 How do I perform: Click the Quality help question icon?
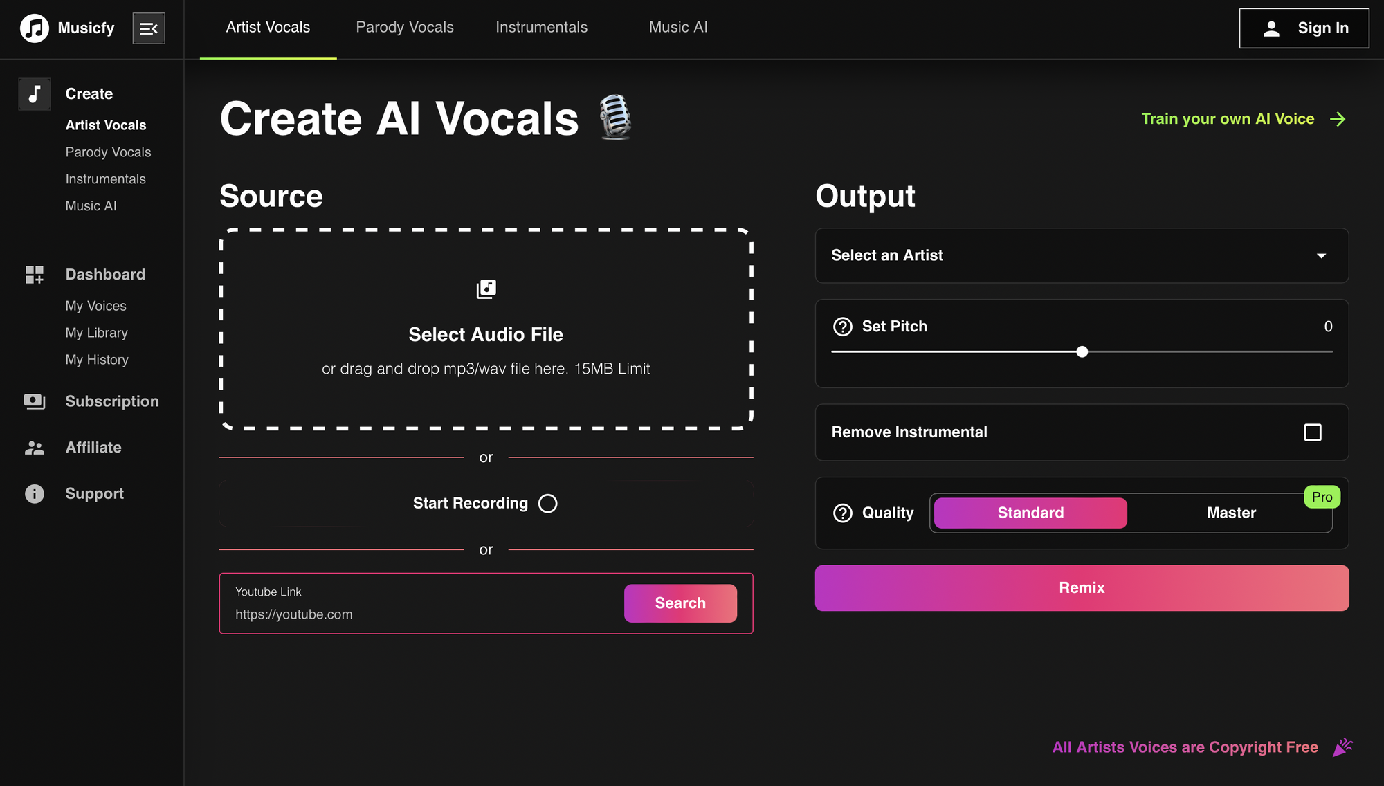pyautogui.click(x=842, y=513)
